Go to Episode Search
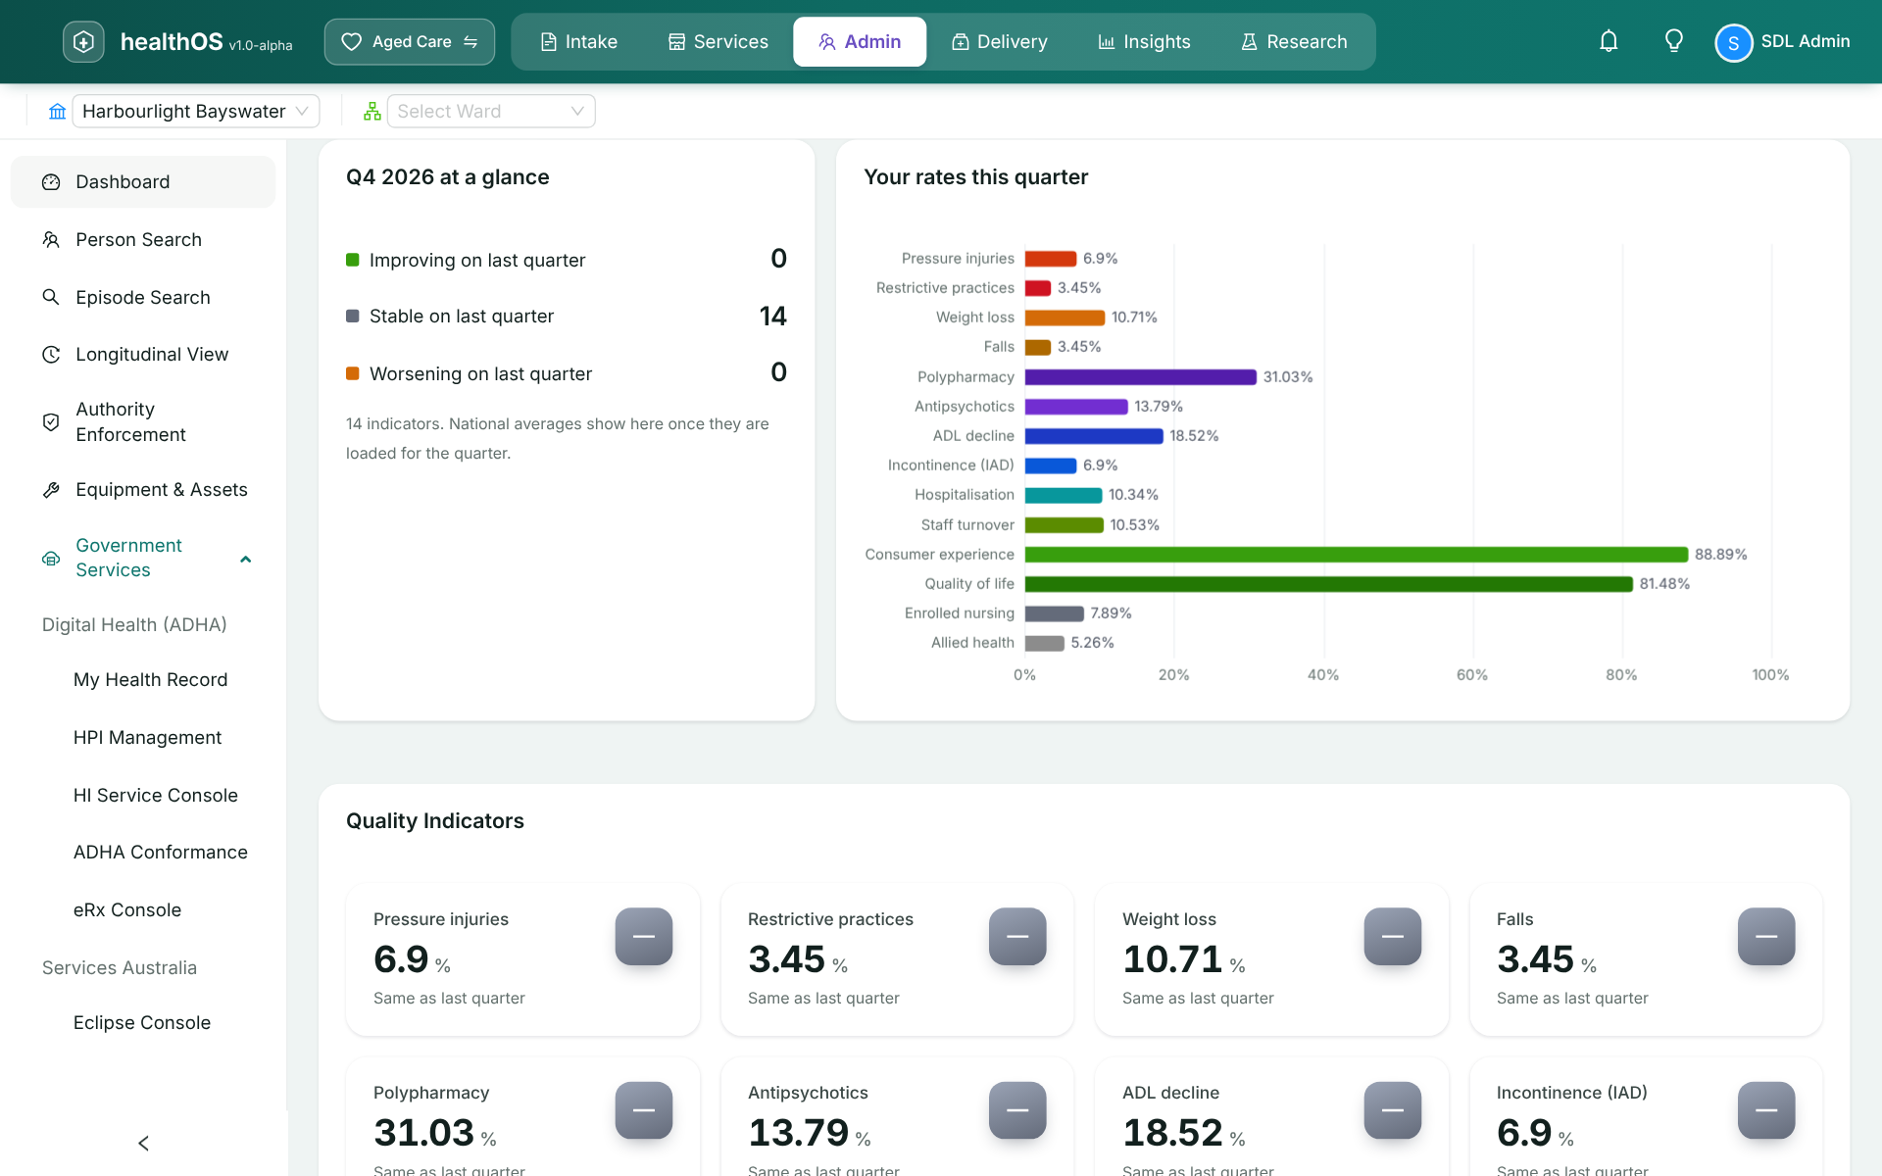This screenshot has width=1882, height=1176. pyautogui.click(x=143, y=298)
